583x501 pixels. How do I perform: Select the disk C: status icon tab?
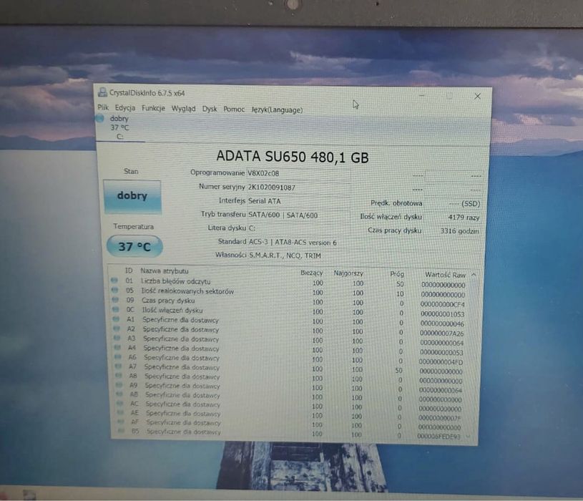119,127
